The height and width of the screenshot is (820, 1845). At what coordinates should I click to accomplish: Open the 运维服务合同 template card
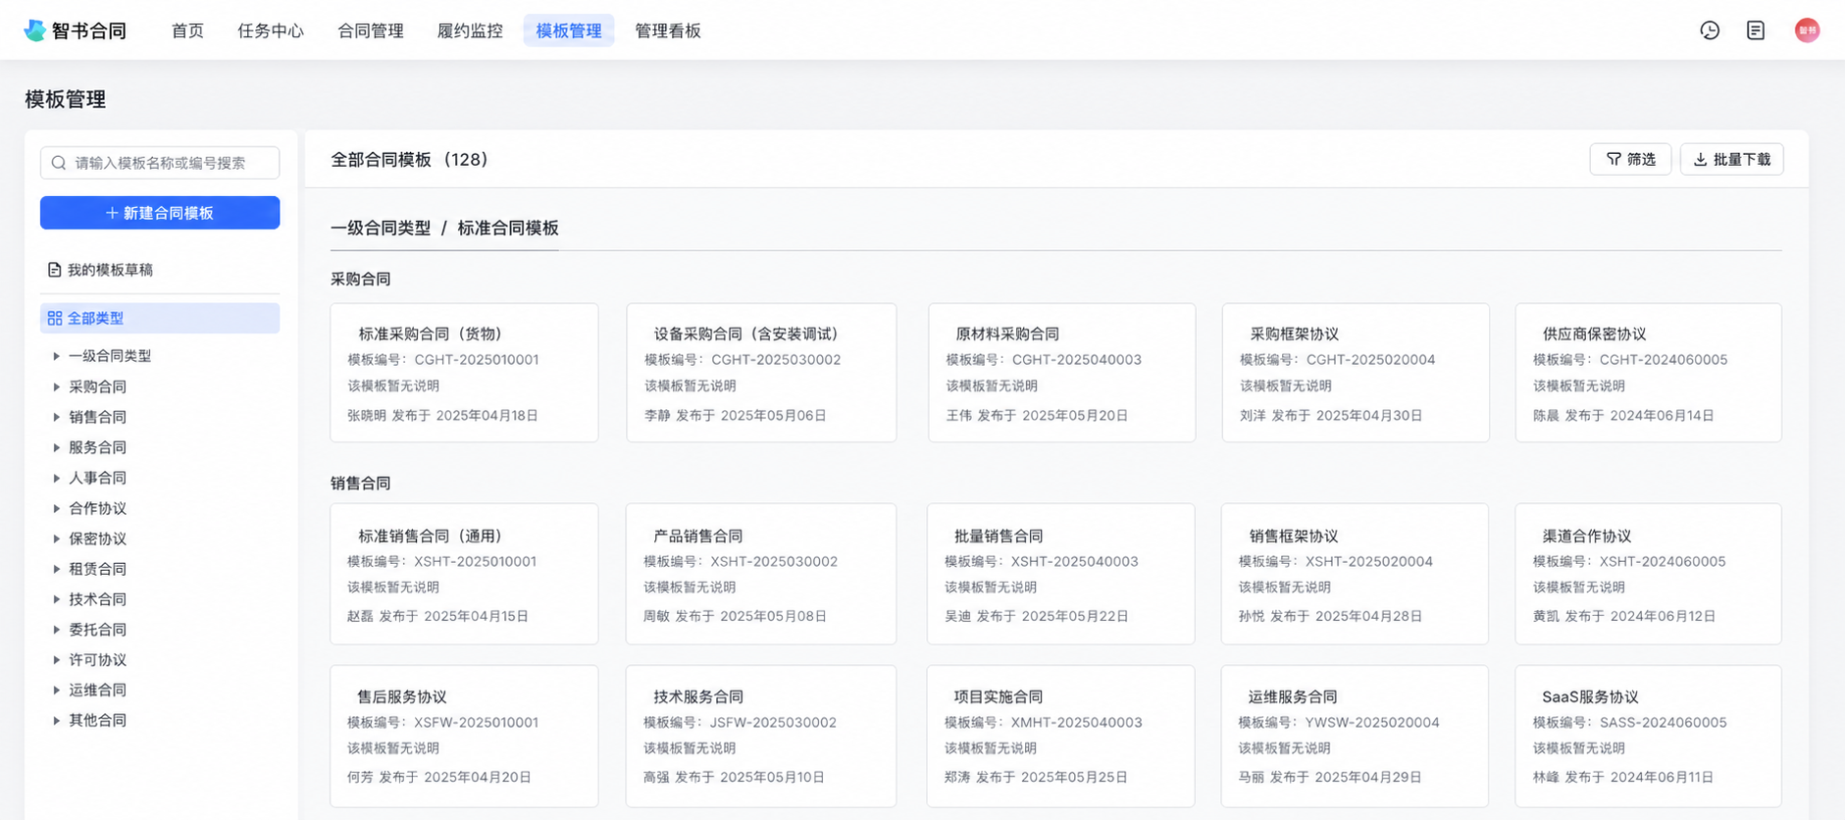click(1355, 737)
